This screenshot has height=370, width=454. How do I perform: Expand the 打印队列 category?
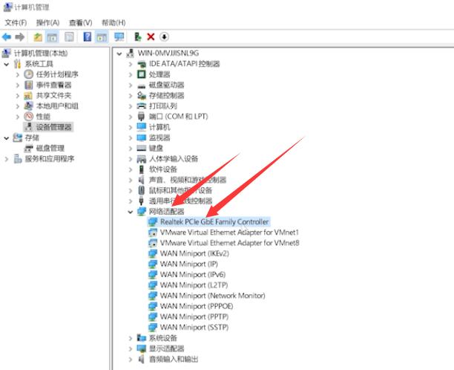(131, 106)
